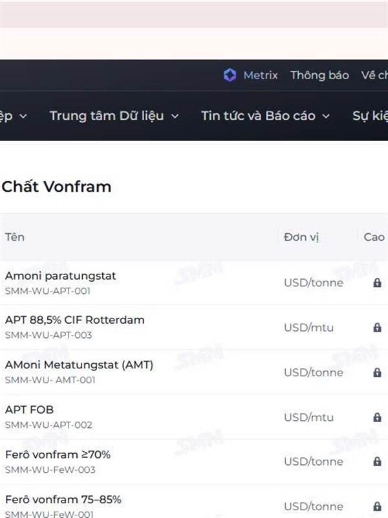
Task: Expand the Sự kiện menu
Action: [x=370, y=116]
